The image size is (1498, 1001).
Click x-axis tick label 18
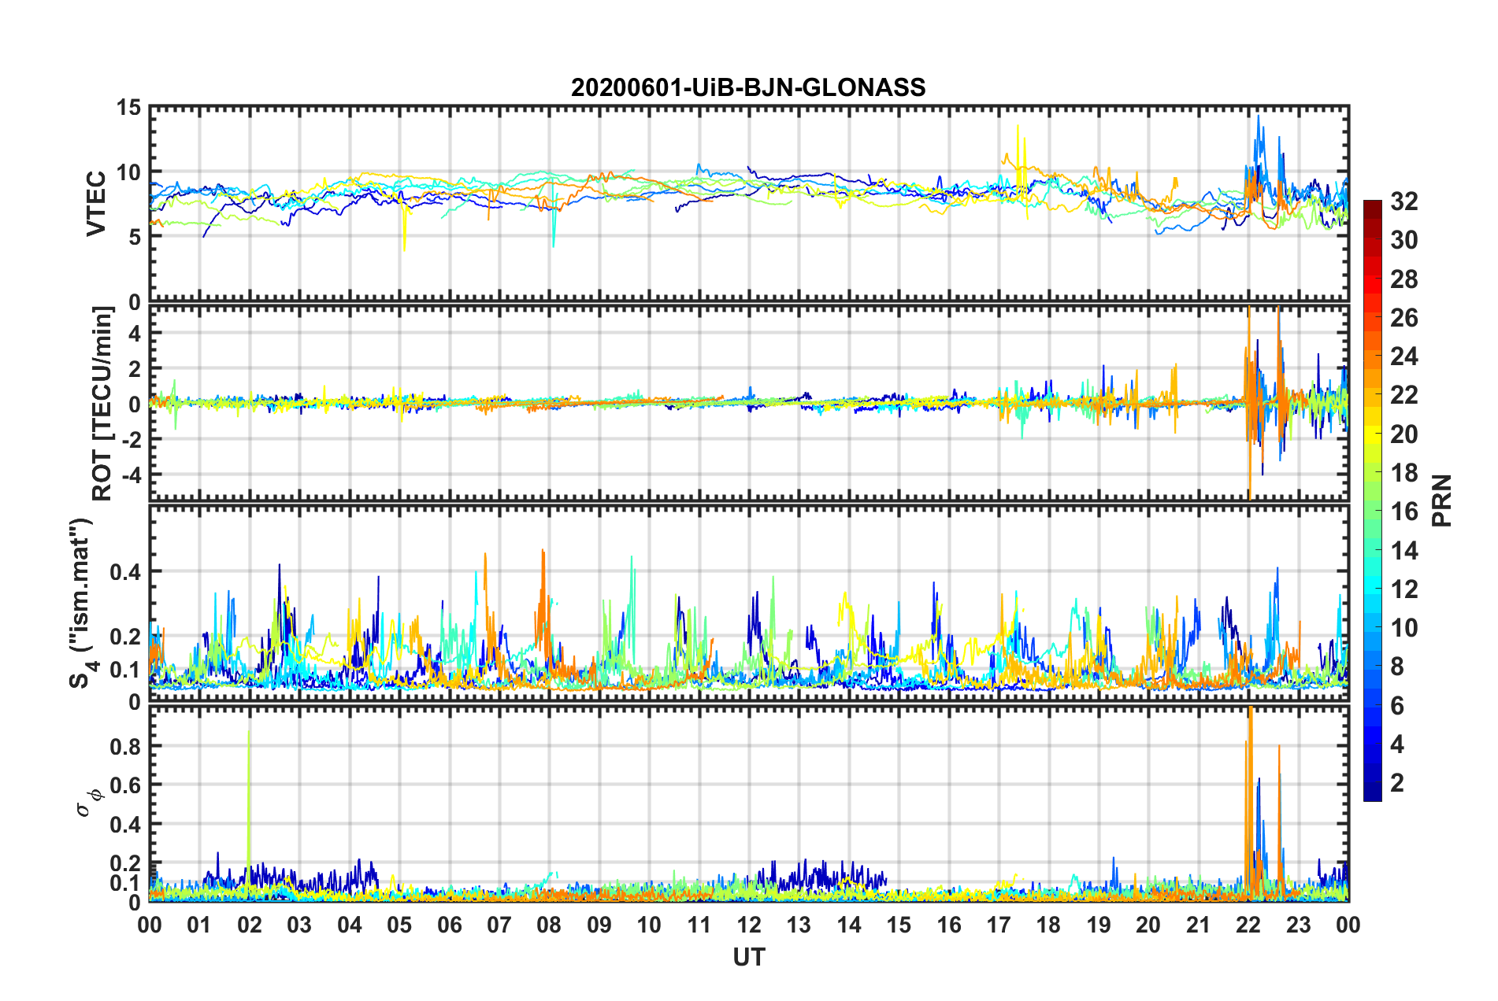[1048, 925]
